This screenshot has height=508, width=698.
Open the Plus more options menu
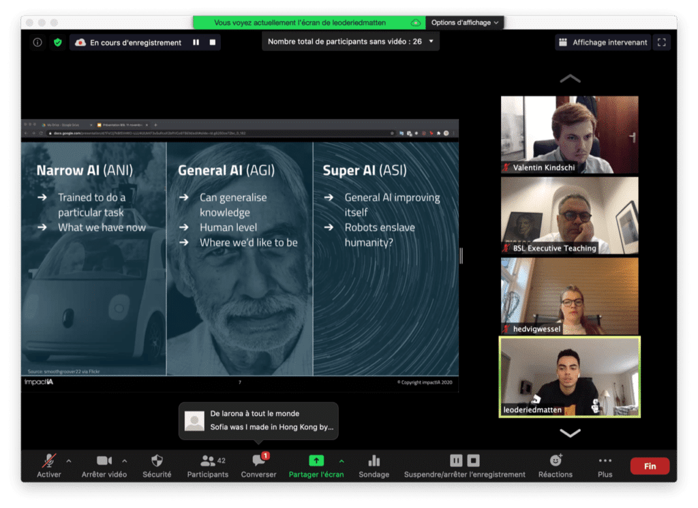coord(605,466)
